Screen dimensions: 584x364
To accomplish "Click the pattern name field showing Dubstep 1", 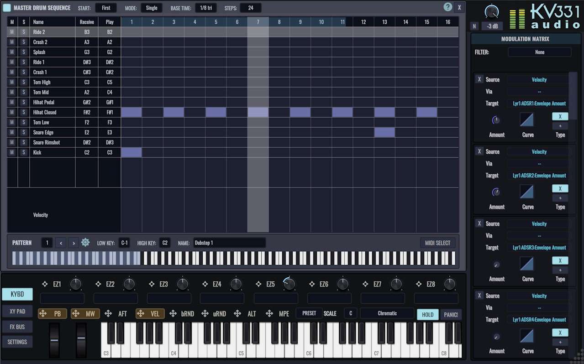I will 229,242.
